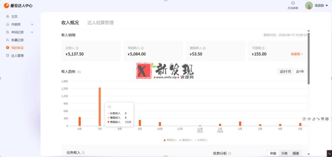Select 近1年 range button
332x157 pixels.
tap(300, 72)
